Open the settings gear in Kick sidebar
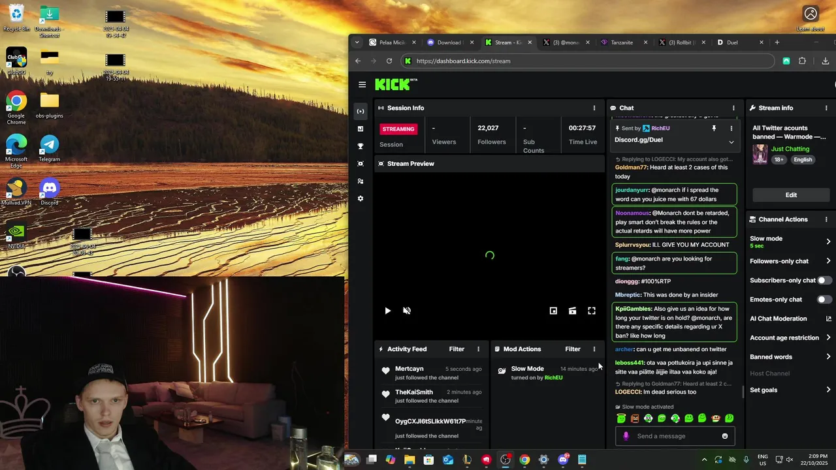Image resolution: width=836 pixels, height=470 pixels. pyautogui.click(x=361, y=198)
